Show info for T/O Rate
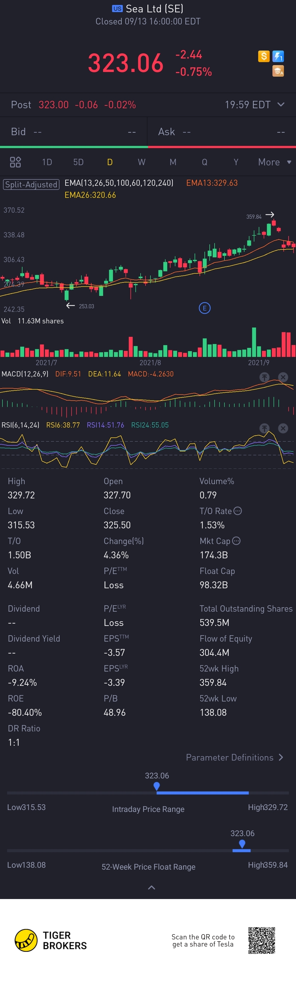 [238, 511]
